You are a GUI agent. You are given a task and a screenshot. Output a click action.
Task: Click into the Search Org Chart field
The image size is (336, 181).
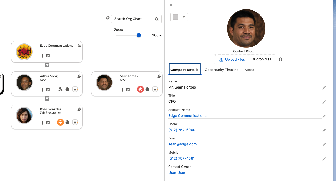coord(133,19)
